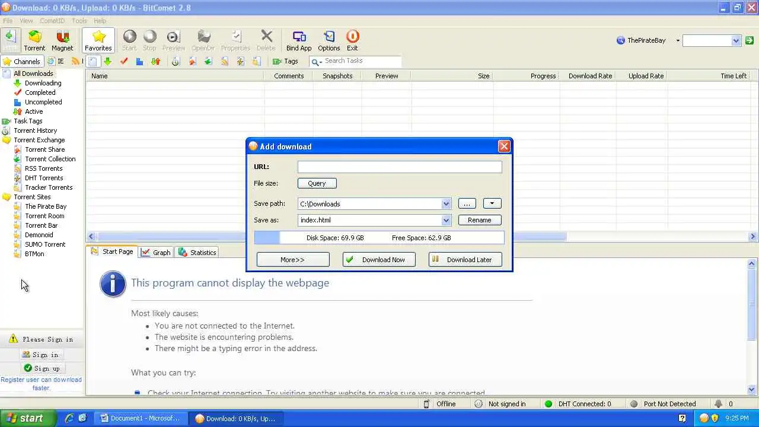The width and height of the screenshot is (759, 427).
Task: Click the Register user can download faster link
Action: 41,384
